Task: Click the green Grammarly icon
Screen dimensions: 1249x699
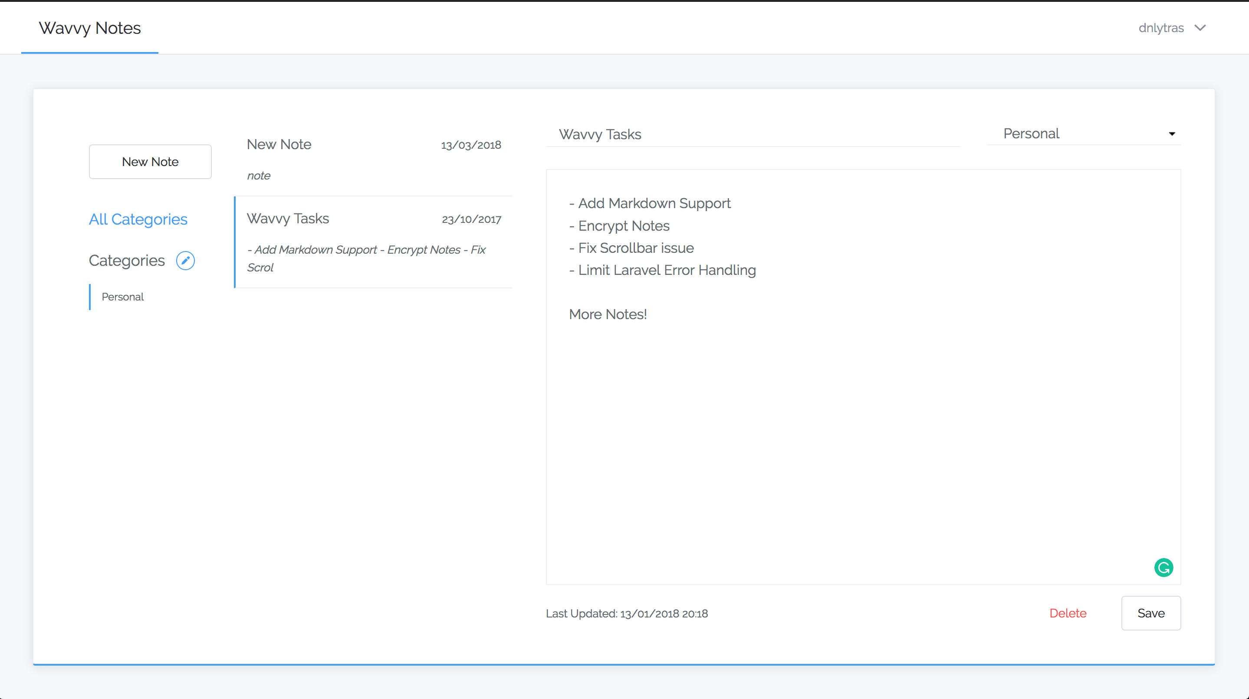Action: [1163, 567]
